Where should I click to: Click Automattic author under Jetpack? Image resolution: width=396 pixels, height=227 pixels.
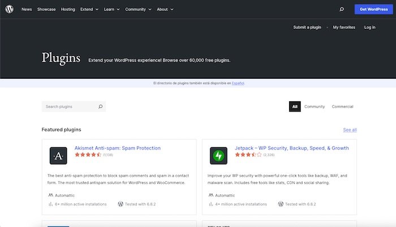[x=225, y=195]
